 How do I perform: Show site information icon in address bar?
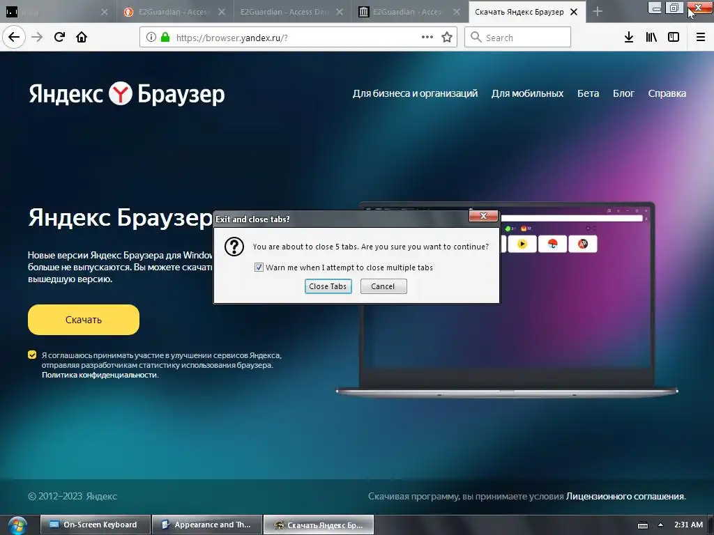point(151,38)
